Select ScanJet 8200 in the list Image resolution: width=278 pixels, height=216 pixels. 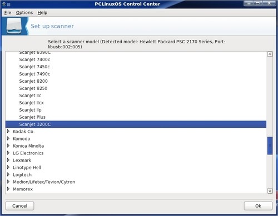(33, 81)
